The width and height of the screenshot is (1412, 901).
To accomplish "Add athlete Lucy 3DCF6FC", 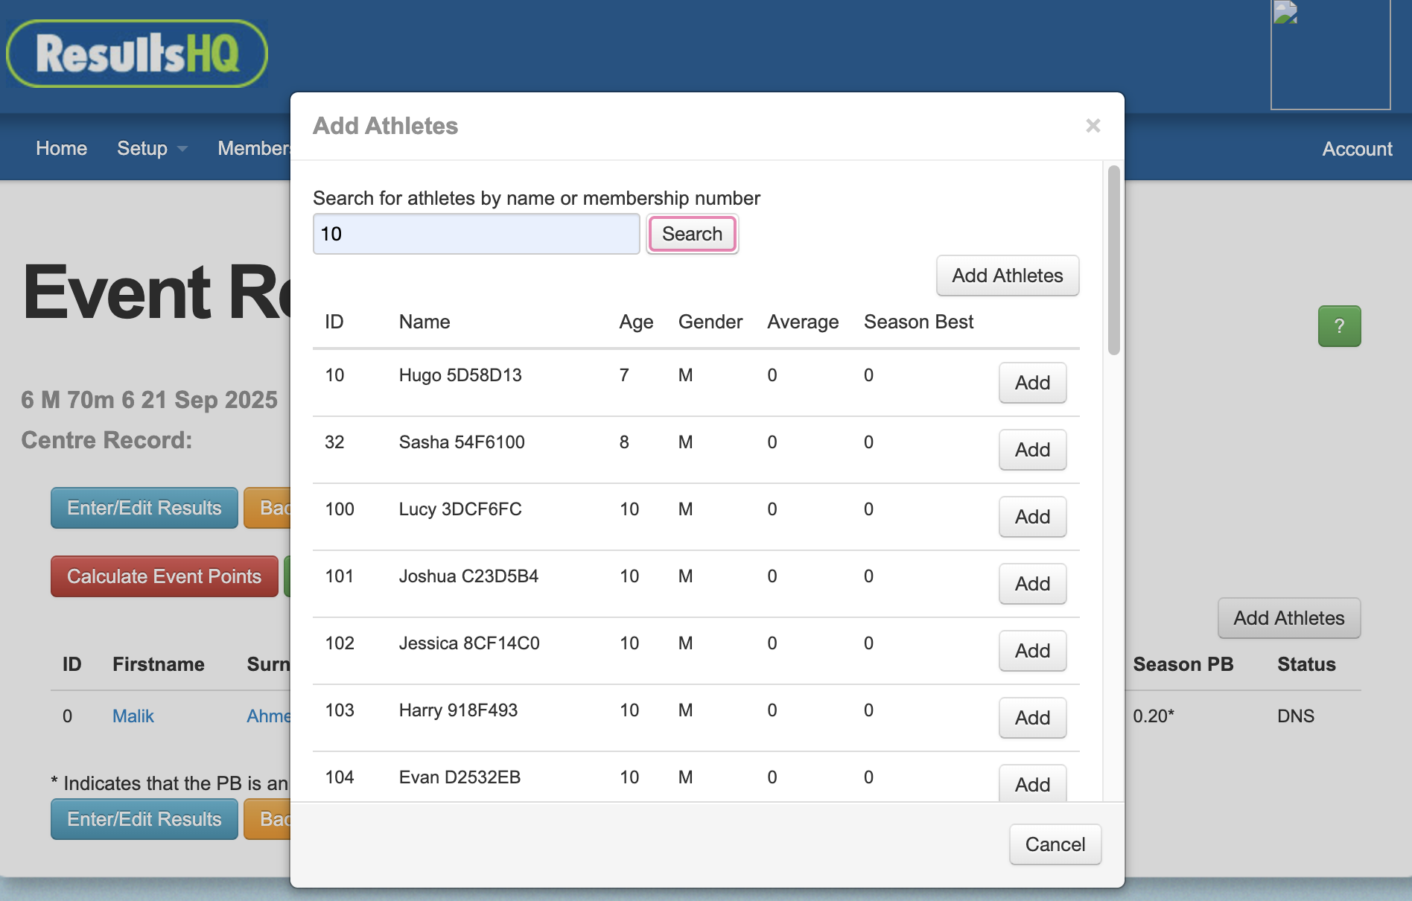I will coord(1032,517).
